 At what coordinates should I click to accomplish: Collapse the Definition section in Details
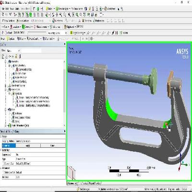(x=1, y=150)
